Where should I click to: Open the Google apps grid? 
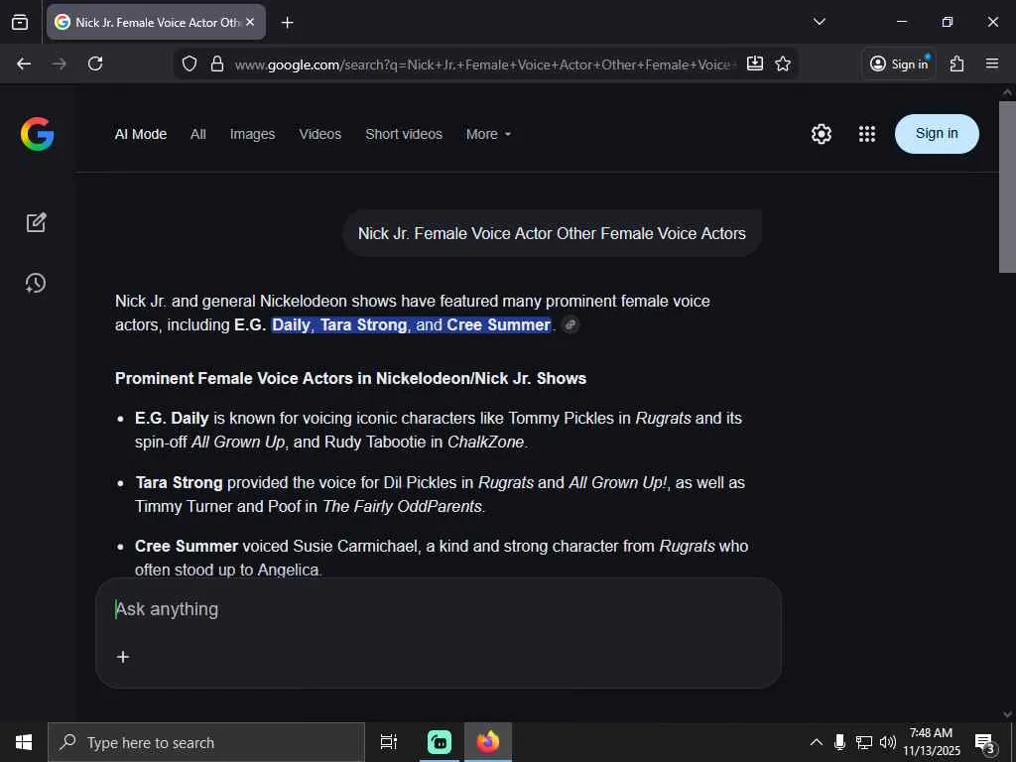coord(867,134)
